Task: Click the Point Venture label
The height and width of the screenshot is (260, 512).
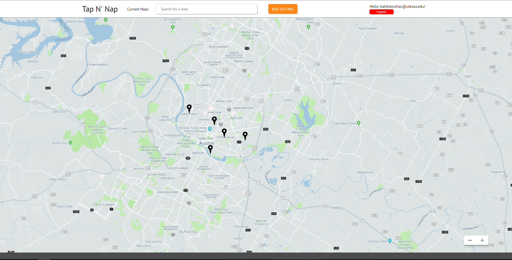Action: click(x=29, y=52)
